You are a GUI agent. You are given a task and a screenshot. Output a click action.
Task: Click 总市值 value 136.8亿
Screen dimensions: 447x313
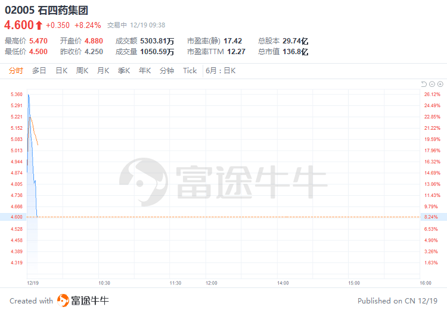(x=296, y=52)
